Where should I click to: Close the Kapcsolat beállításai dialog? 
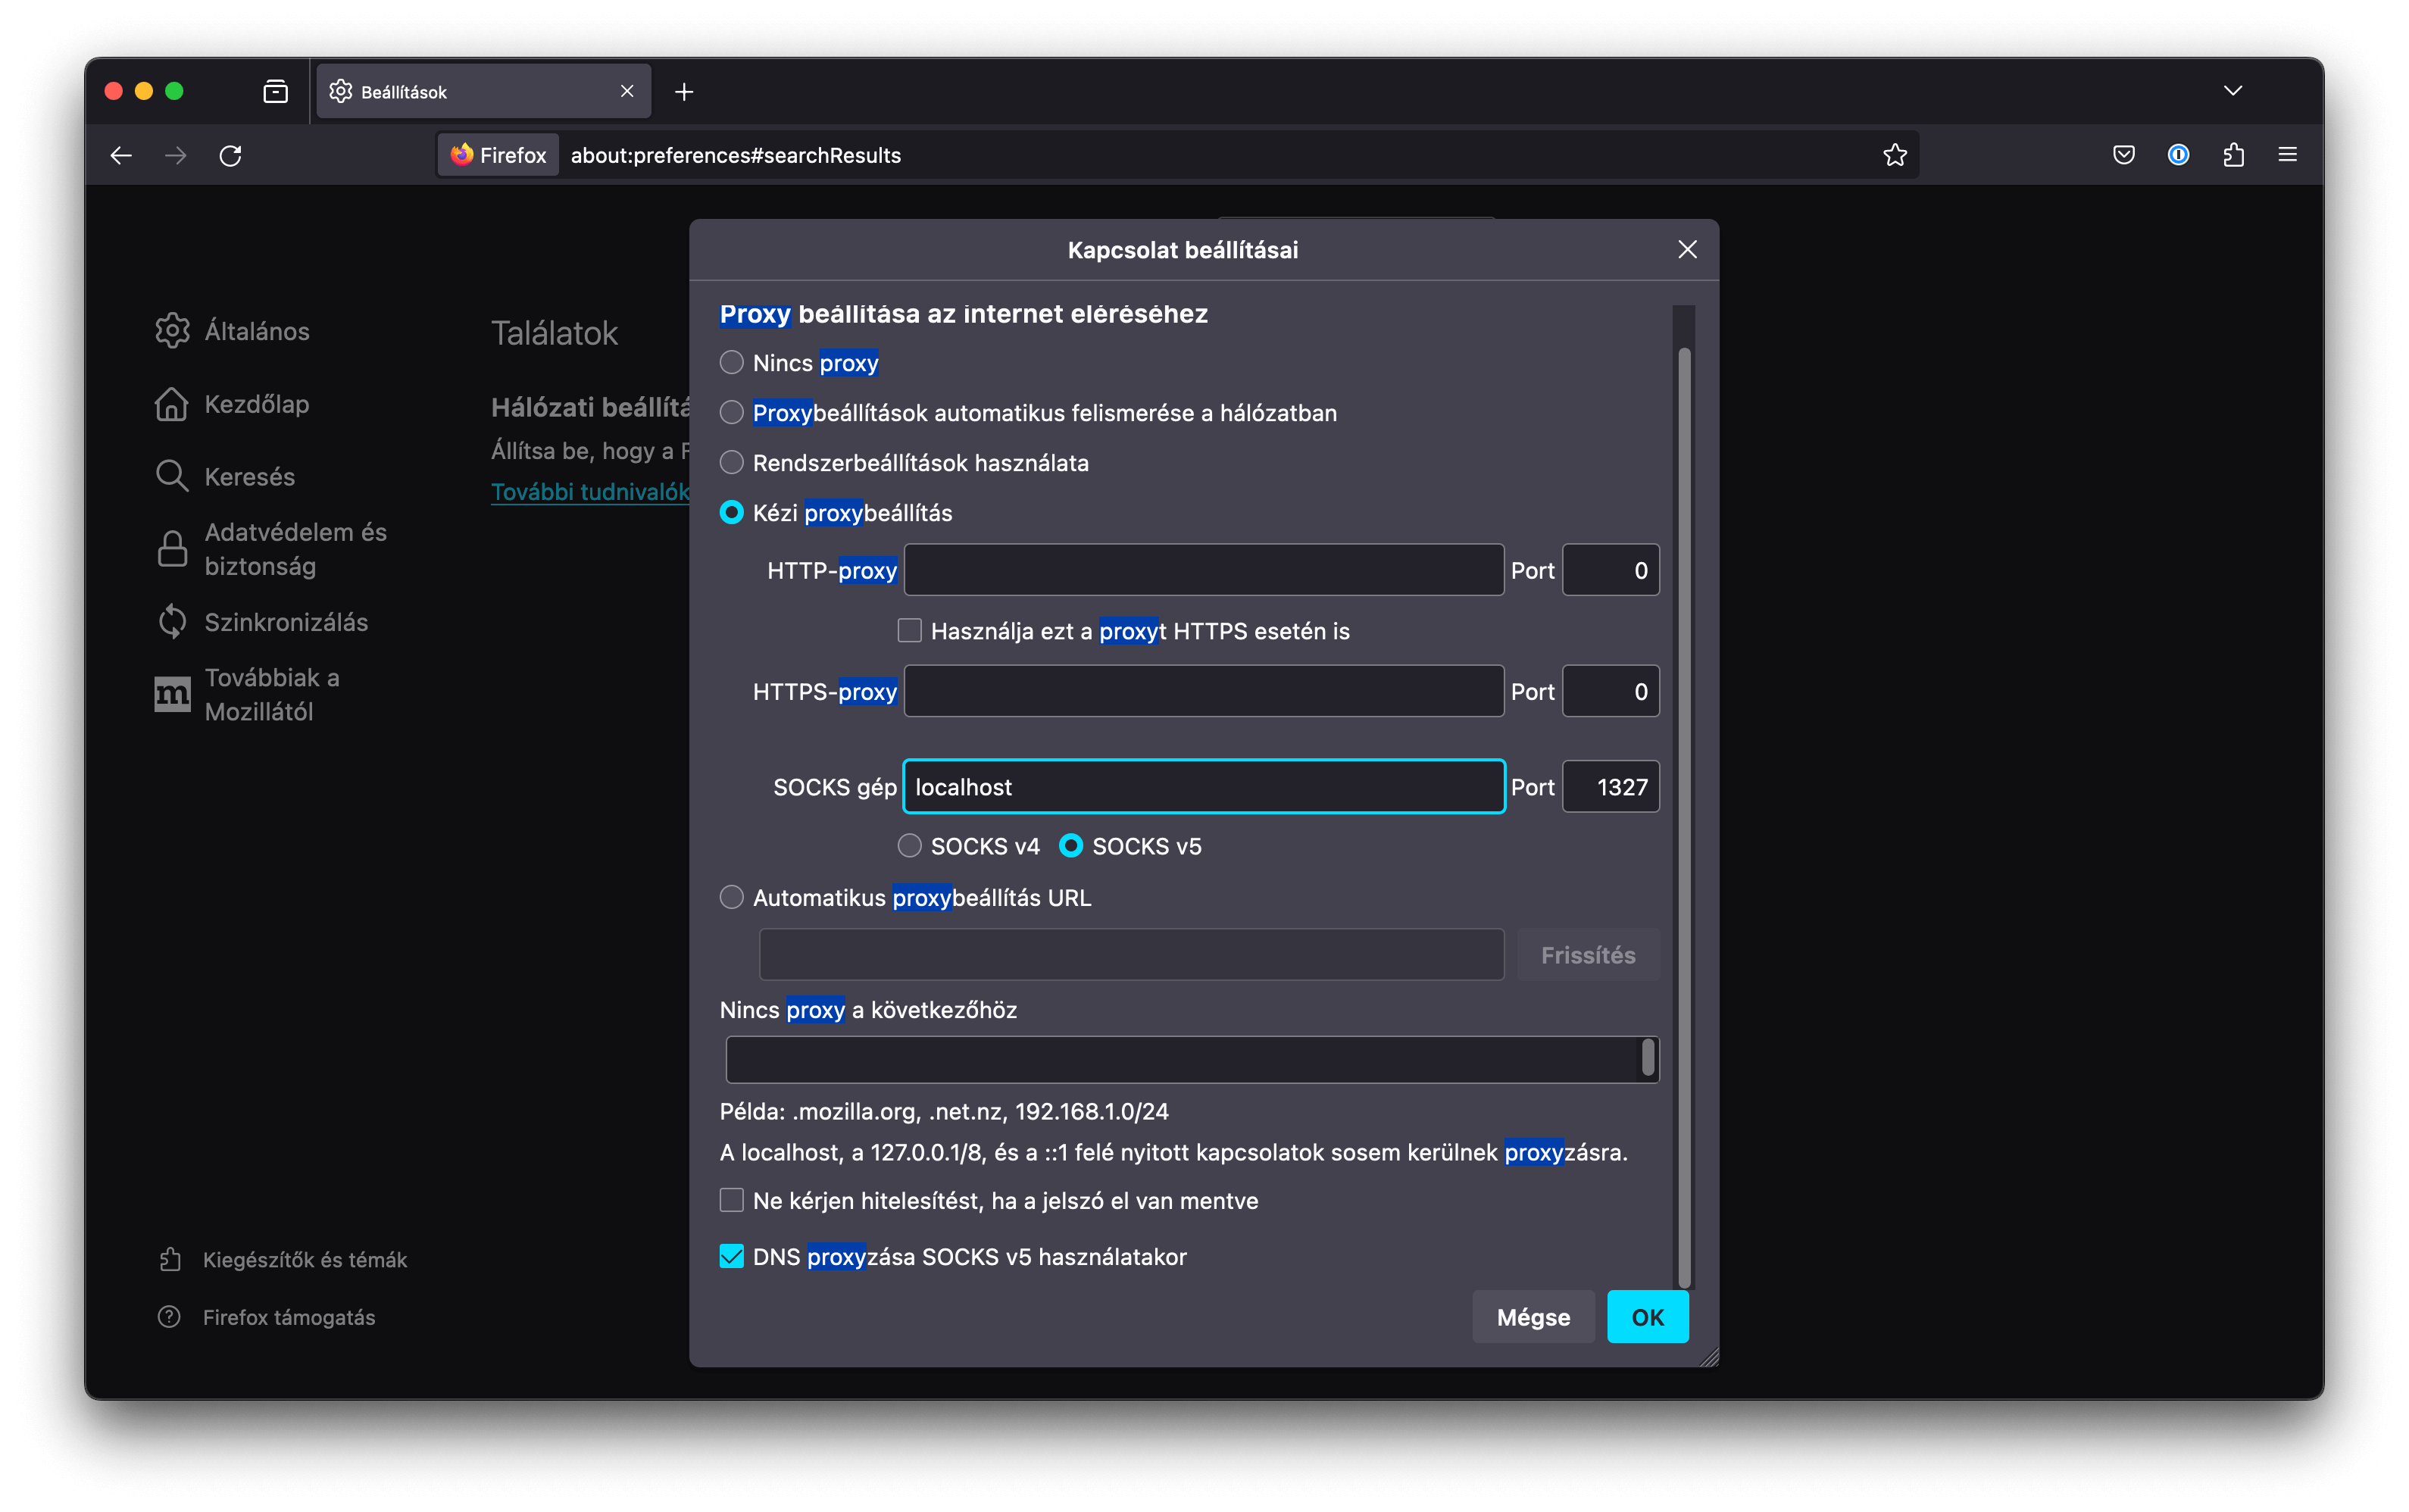(x=1688, y=250)
